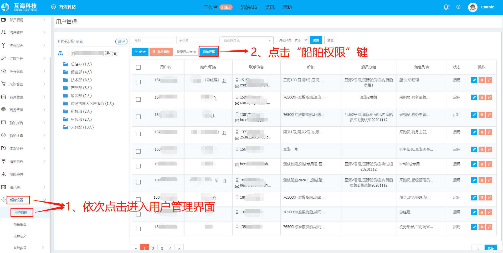Open Connie's user avatar menu
Viewport: 503px width, 253px height.
pyautogui.click(x=473, y=7)
